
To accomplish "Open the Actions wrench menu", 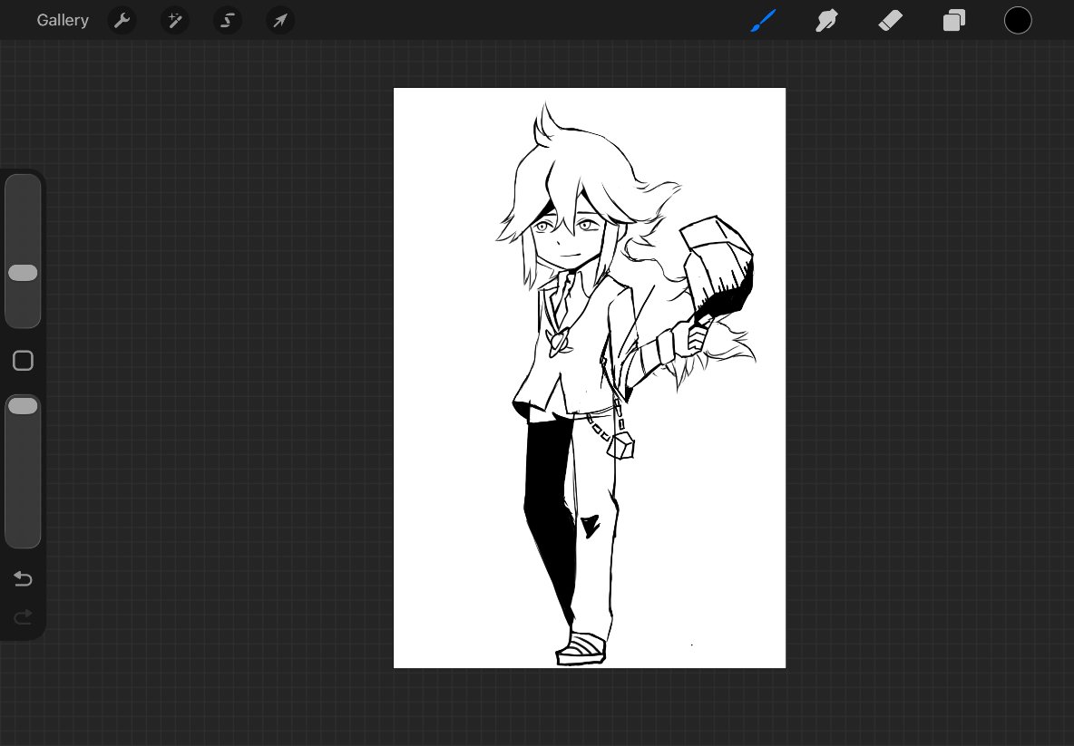I will pos(122,21).
